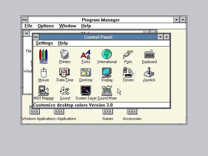Click the Program Manager title bar
The height and width of the screenshot is (156, 208).
[101, 20]
